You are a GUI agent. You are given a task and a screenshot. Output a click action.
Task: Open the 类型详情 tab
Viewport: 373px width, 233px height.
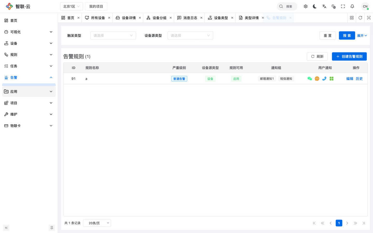point(251,18)
